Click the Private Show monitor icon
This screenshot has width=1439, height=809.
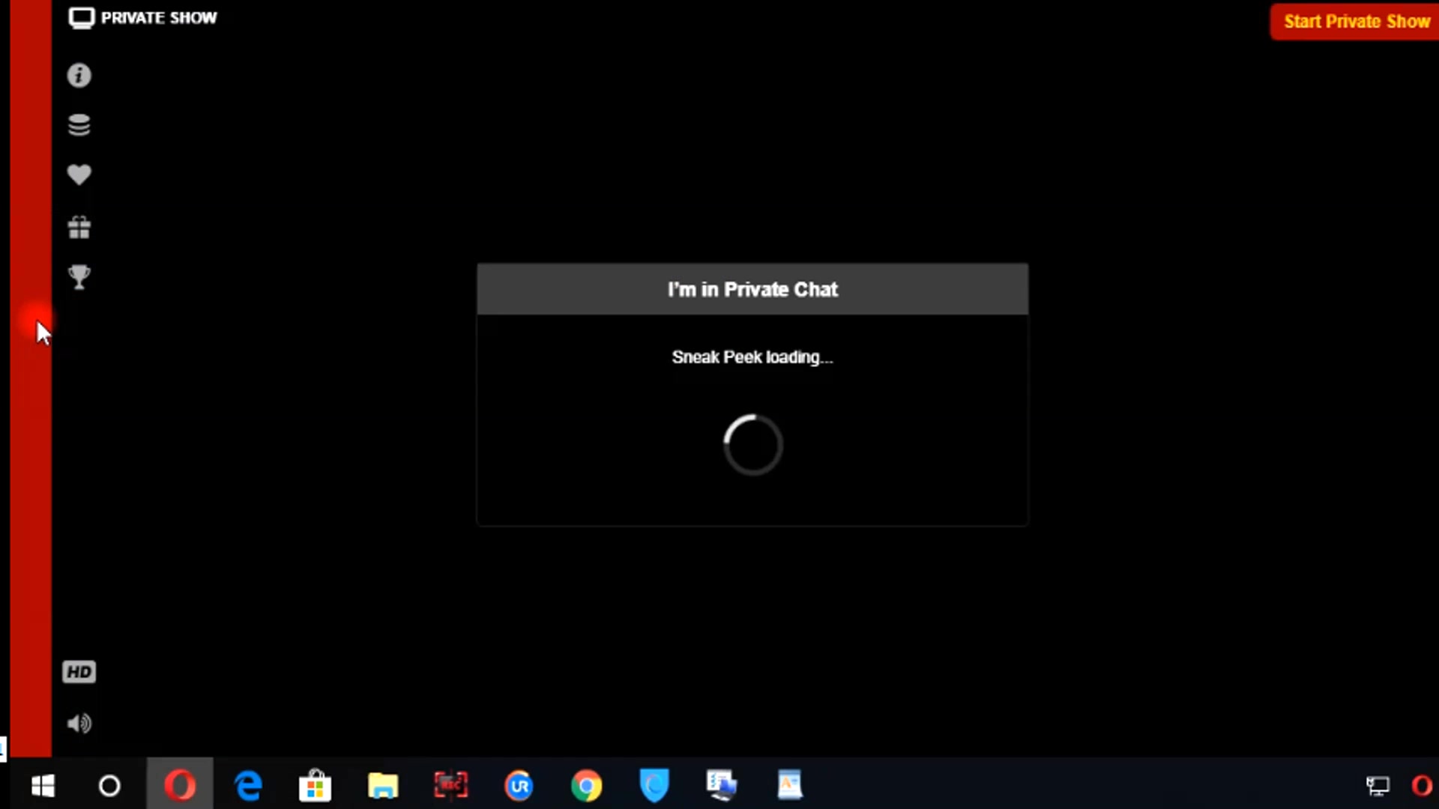pyautogui.click(x=81, y=18)
